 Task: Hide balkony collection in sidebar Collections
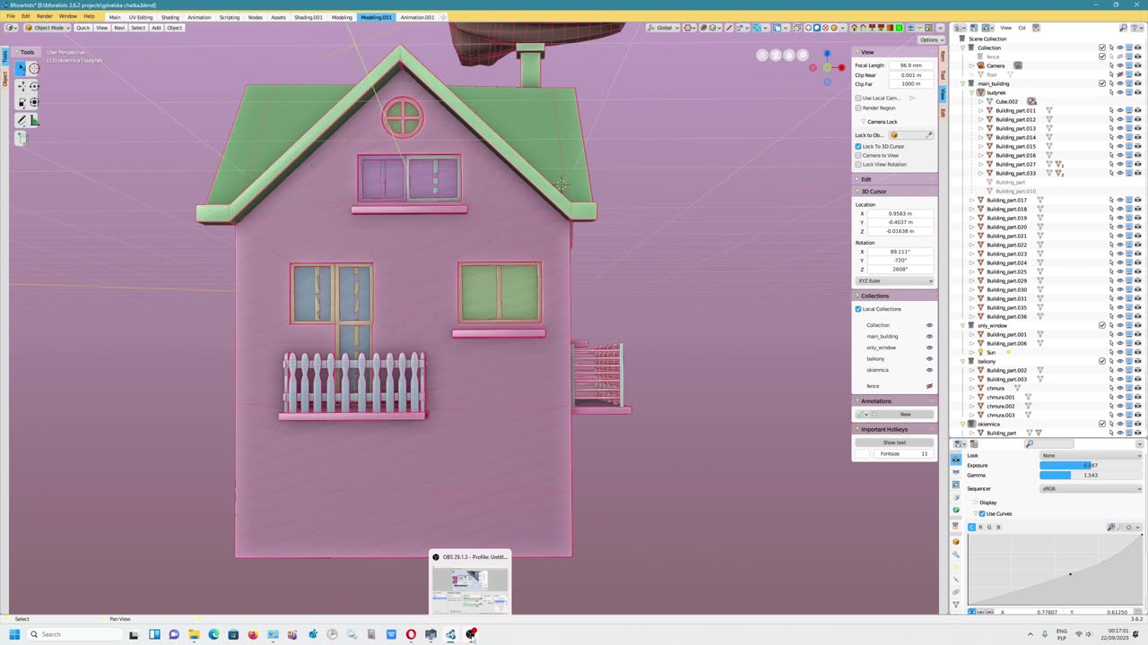(x=929, y=358)
